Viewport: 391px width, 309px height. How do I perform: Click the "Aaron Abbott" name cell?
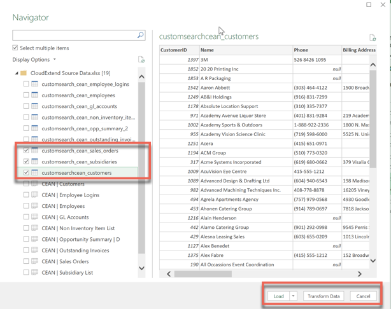click(246, 88)
